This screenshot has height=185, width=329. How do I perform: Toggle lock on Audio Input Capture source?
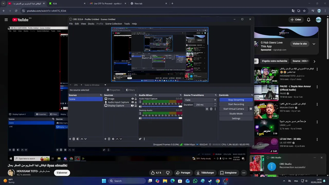pyautogui.click(x=136, y=102)
